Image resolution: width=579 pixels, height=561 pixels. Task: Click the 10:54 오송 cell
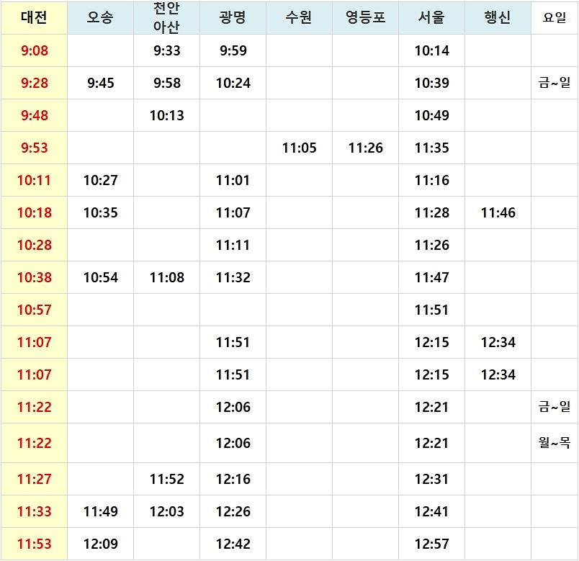coord(100,277)
